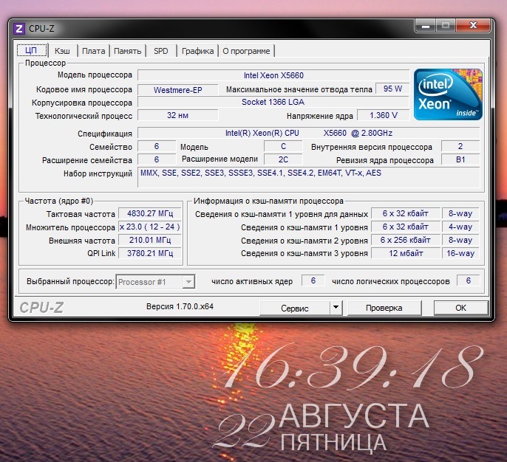Click the CPU-Z app icon in title bar
This screenshot has width=507, height=462.
coord(19,28)
